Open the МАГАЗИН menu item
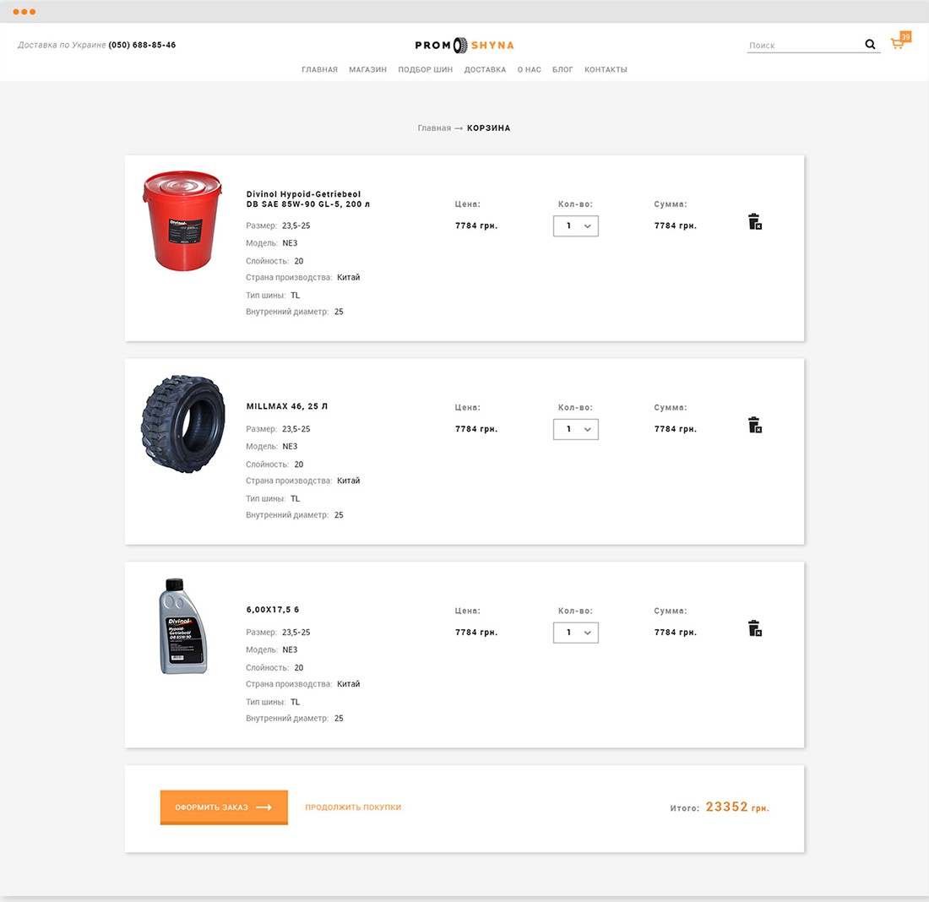The height and width of the screenshot is (902, 929). pos(367,69)
